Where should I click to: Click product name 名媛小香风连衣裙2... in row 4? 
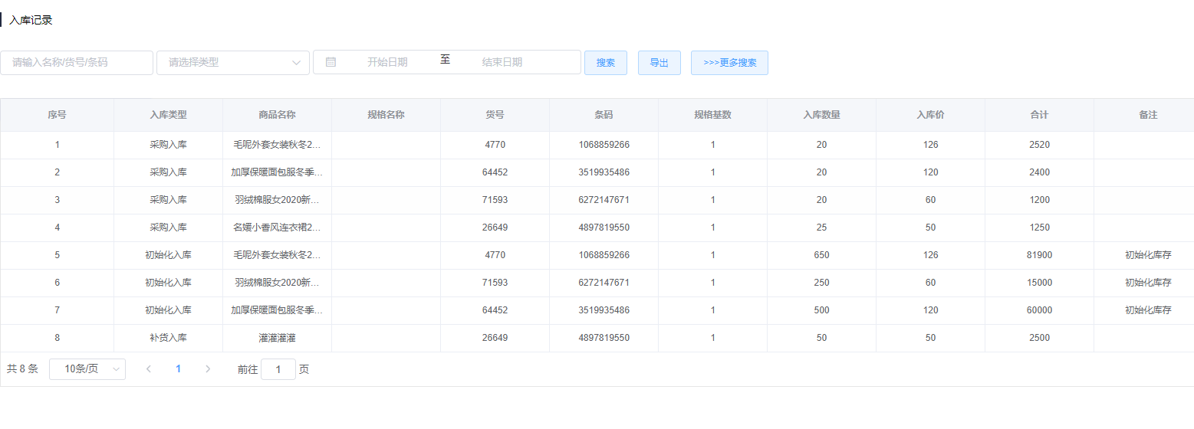click(278, 228)
